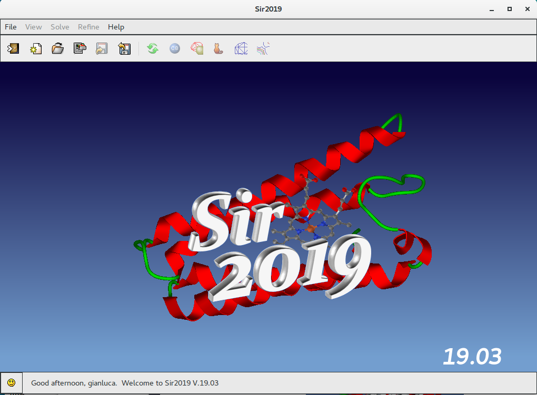
Task: Click the Sir 2019 splash logo
Action: [x=279, y=244]
